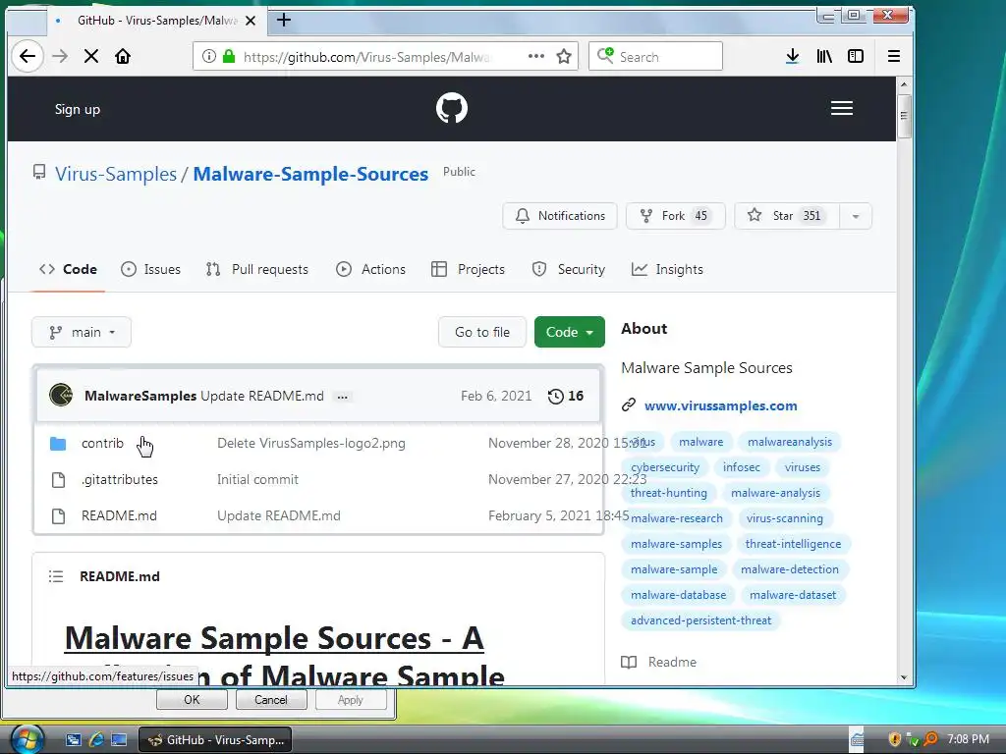Open the Virus-Samples owner link
This screenshot has height=754, width=1006.
pos(116,174)
